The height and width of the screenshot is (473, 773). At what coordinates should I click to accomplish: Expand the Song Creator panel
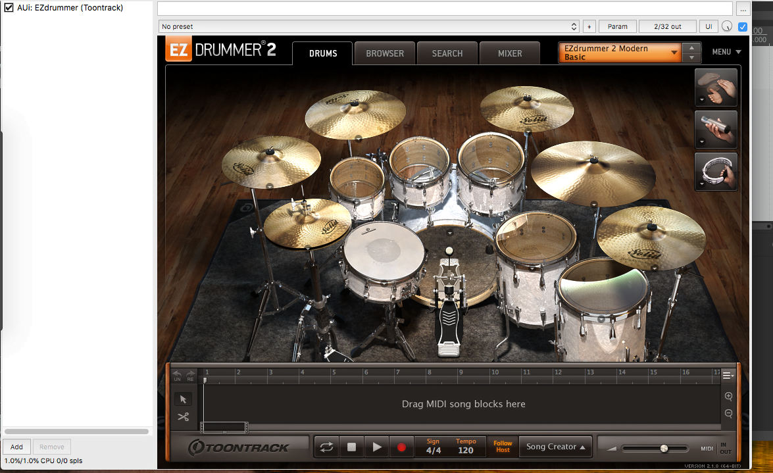[556, 447]
